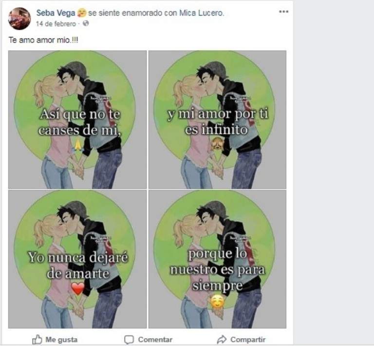
Task: Open the three-dots post options menu
Action: (x=283, y=12)
